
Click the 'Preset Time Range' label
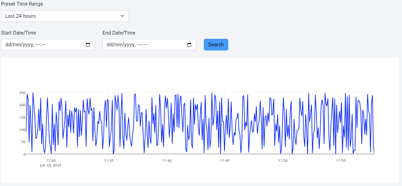coord(22,4)
